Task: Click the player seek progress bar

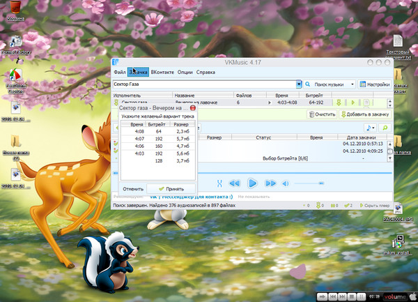Action: [x=254, y=173]
